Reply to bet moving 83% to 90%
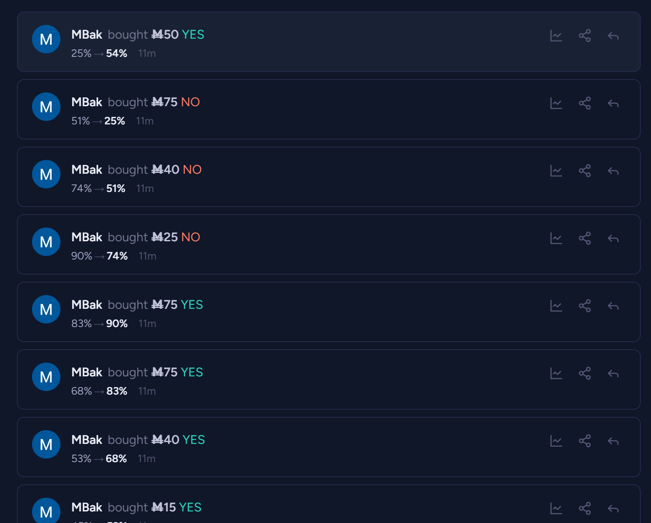Image resolution: width=651 pixels, height=523 pixels. point(613,306)
